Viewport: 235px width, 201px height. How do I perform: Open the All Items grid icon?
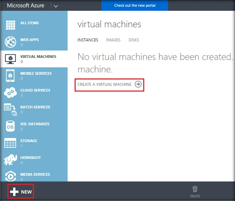coord(11,25)
